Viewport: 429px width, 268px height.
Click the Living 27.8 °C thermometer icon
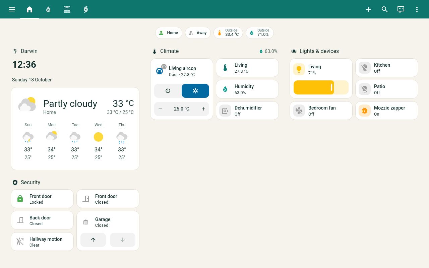tap(225, 68)
